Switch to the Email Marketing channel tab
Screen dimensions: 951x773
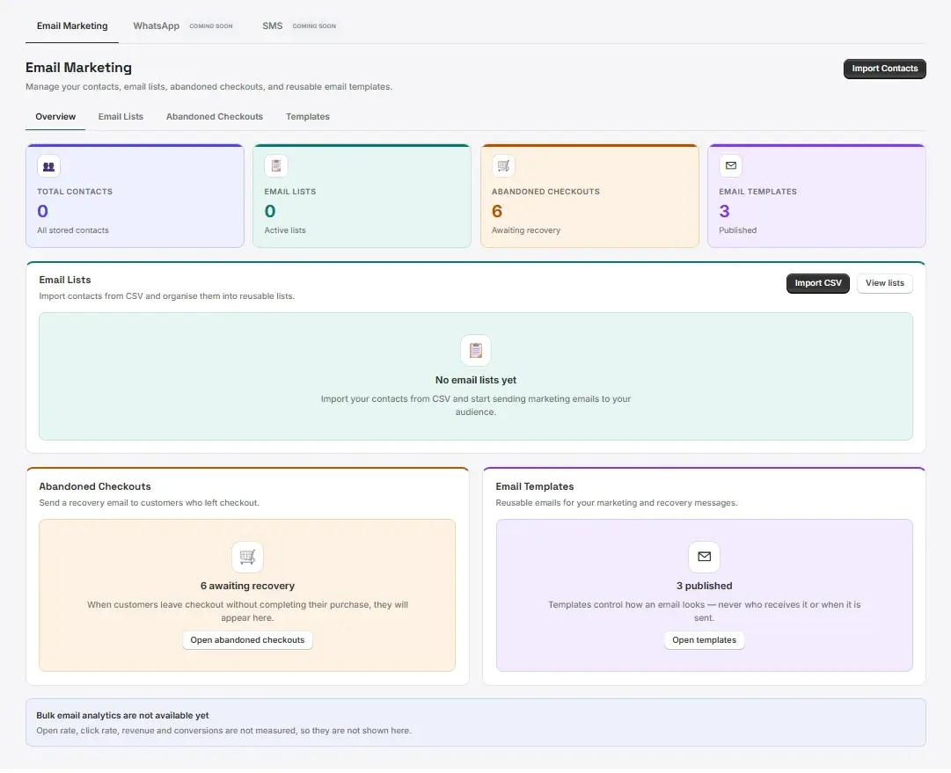click(x=72, y=26)
